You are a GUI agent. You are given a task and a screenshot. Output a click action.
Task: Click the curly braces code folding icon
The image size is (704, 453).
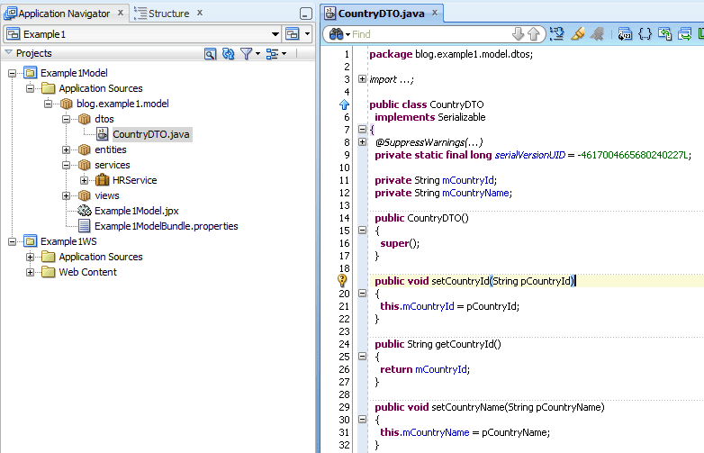point(645,33)
